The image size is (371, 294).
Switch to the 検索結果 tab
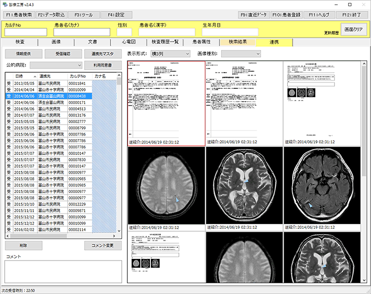point(237,42)
